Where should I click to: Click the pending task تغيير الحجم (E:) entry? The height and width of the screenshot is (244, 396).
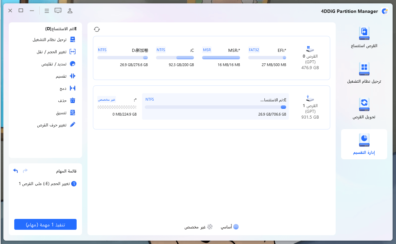[x=47, y=184]
